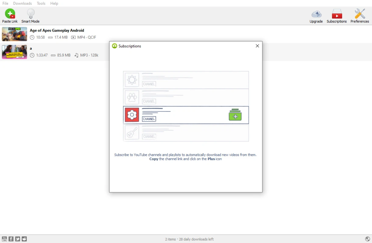Click the download title a

(x=31, y=48)
